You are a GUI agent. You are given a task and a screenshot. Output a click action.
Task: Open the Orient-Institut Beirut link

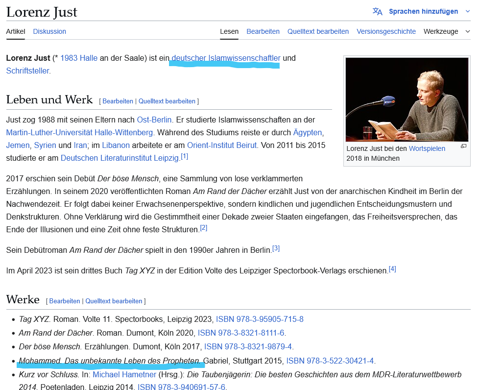(x=222, y=145)
